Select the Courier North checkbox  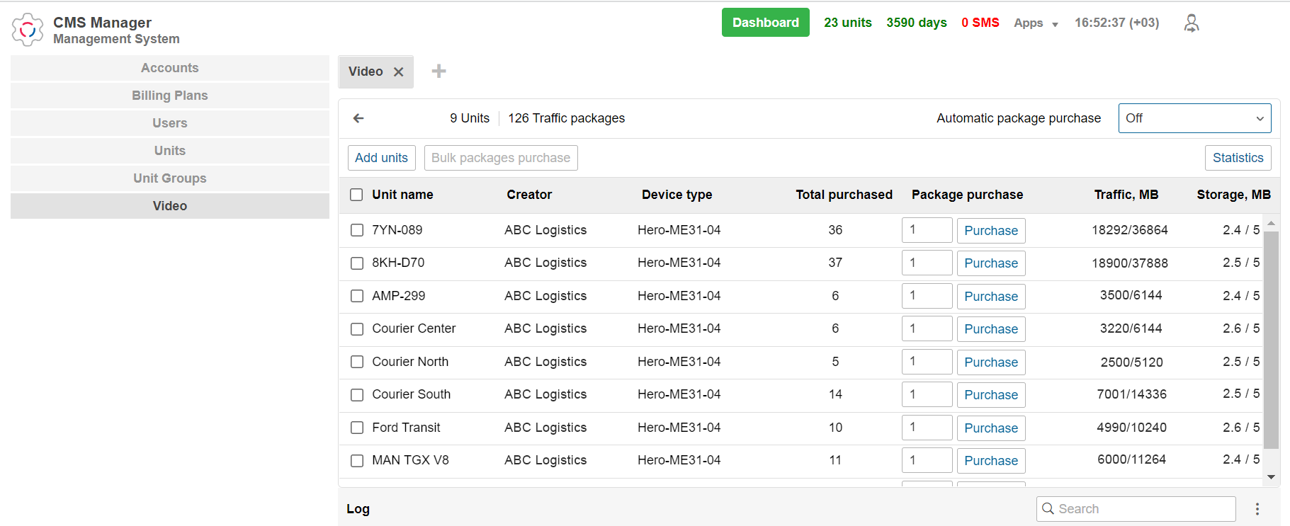click(357, 362)
